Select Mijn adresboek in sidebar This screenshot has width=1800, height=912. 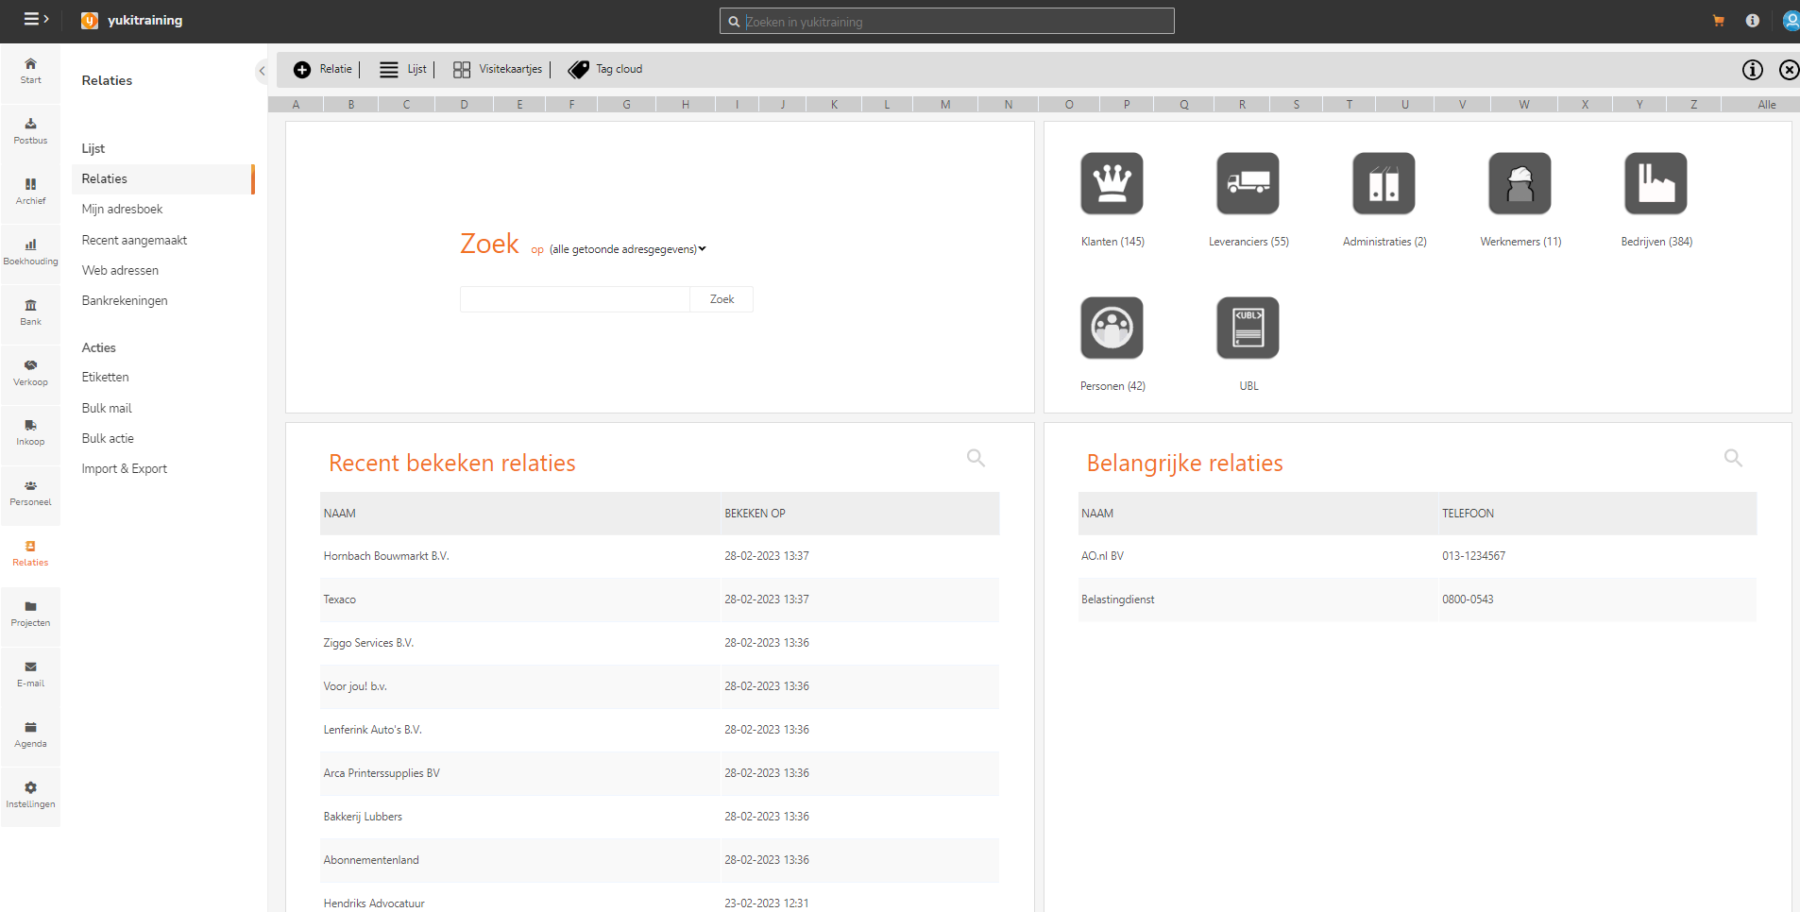(122, 210)
